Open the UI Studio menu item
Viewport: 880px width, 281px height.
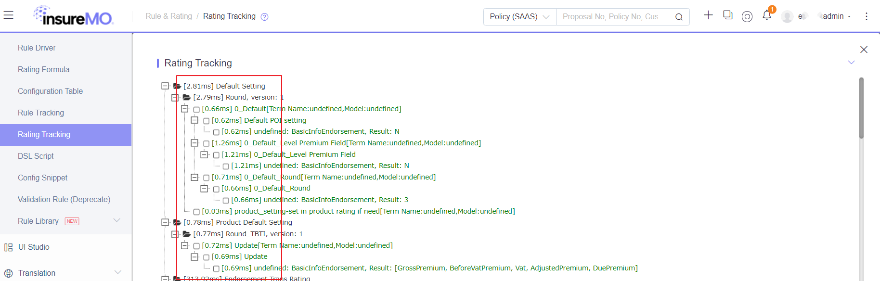click(34, 247)
